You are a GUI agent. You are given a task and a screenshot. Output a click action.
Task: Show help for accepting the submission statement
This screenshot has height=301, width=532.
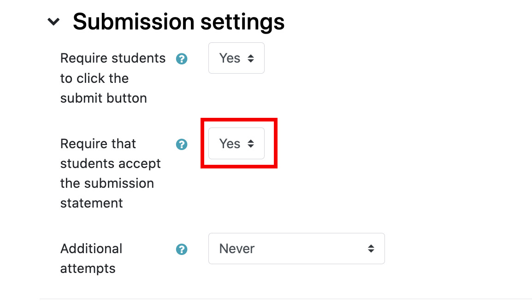(182, 145)
